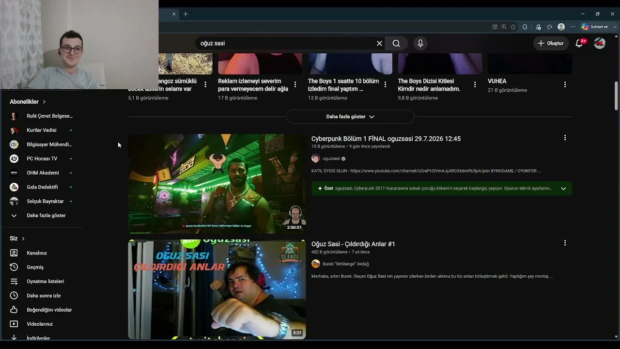Open browser extensions puzzle icon
Image resolution: width=620 pixels, height=349 pixels.
click(x=525, y=27)
